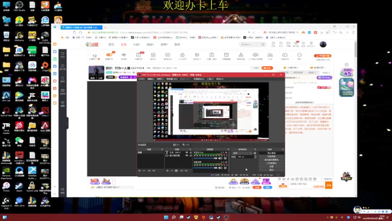Click the Douyu chat message input box
This screenshot has width=392, height=221.
[306, 185]
